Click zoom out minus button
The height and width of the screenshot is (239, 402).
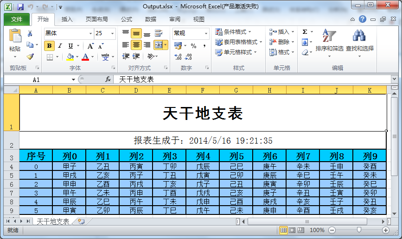click(x=332, y=230)
